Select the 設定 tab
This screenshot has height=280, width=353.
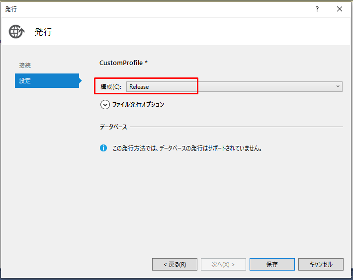pos(47,81)
